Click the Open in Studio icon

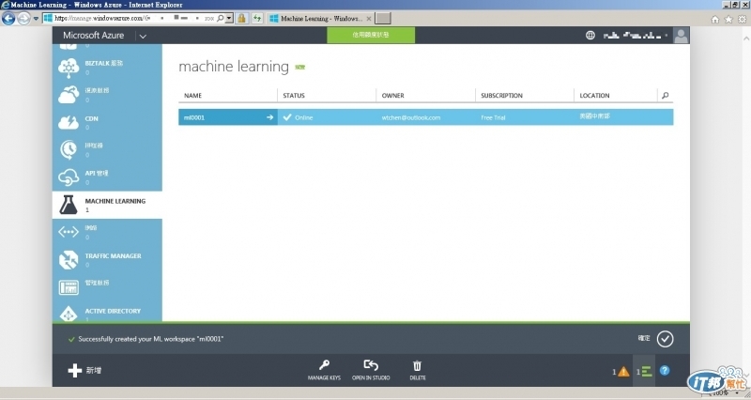371,365
